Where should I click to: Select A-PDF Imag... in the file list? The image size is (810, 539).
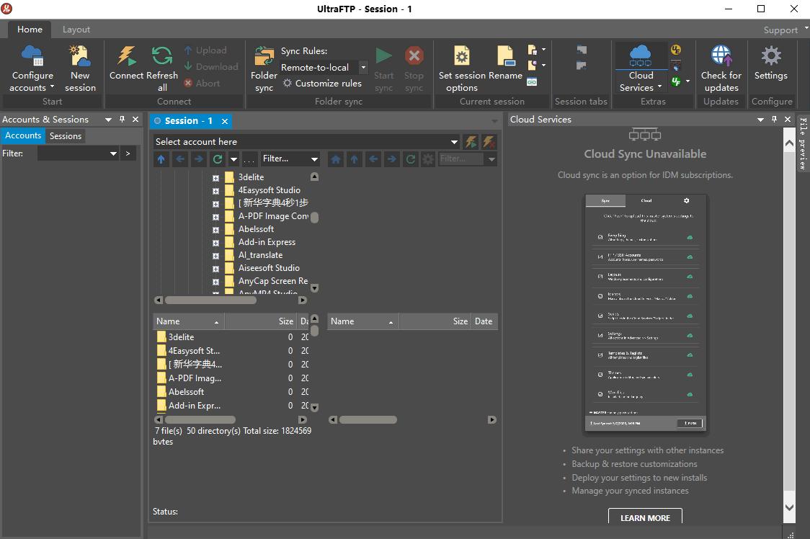(x=195, y=378)
